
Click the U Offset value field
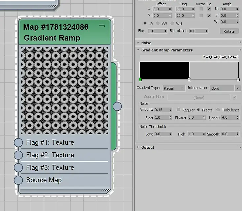[x=161, y=9]
